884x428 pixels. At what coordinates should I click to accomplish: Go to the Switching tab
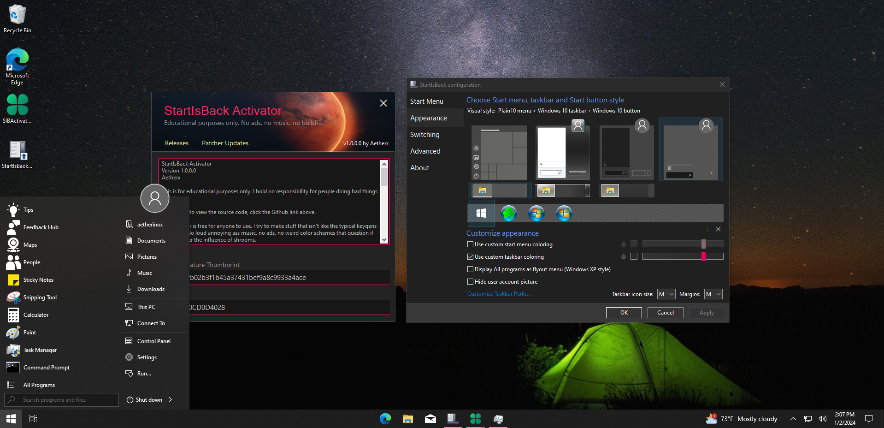point(425,135)
